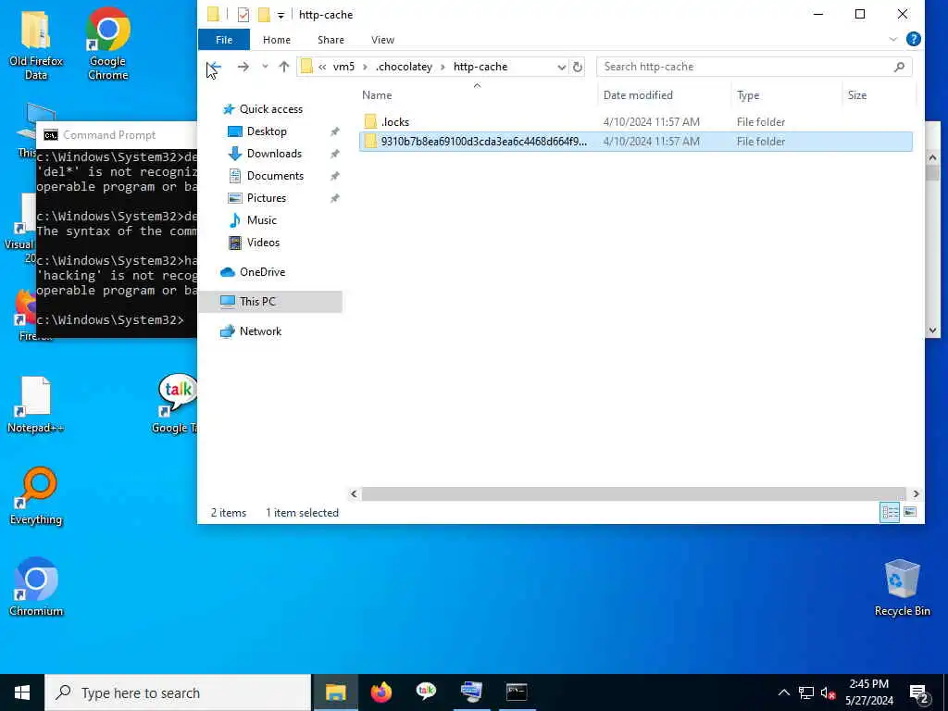Open Music in the navigation pane

click(x=261, y=220)
